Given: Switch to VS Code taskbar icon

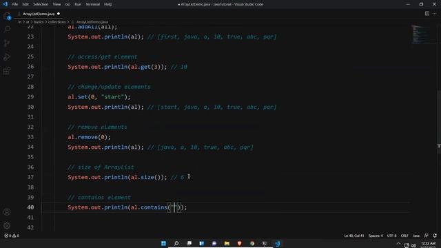Looking at the screenshot, I should point(277,243).
